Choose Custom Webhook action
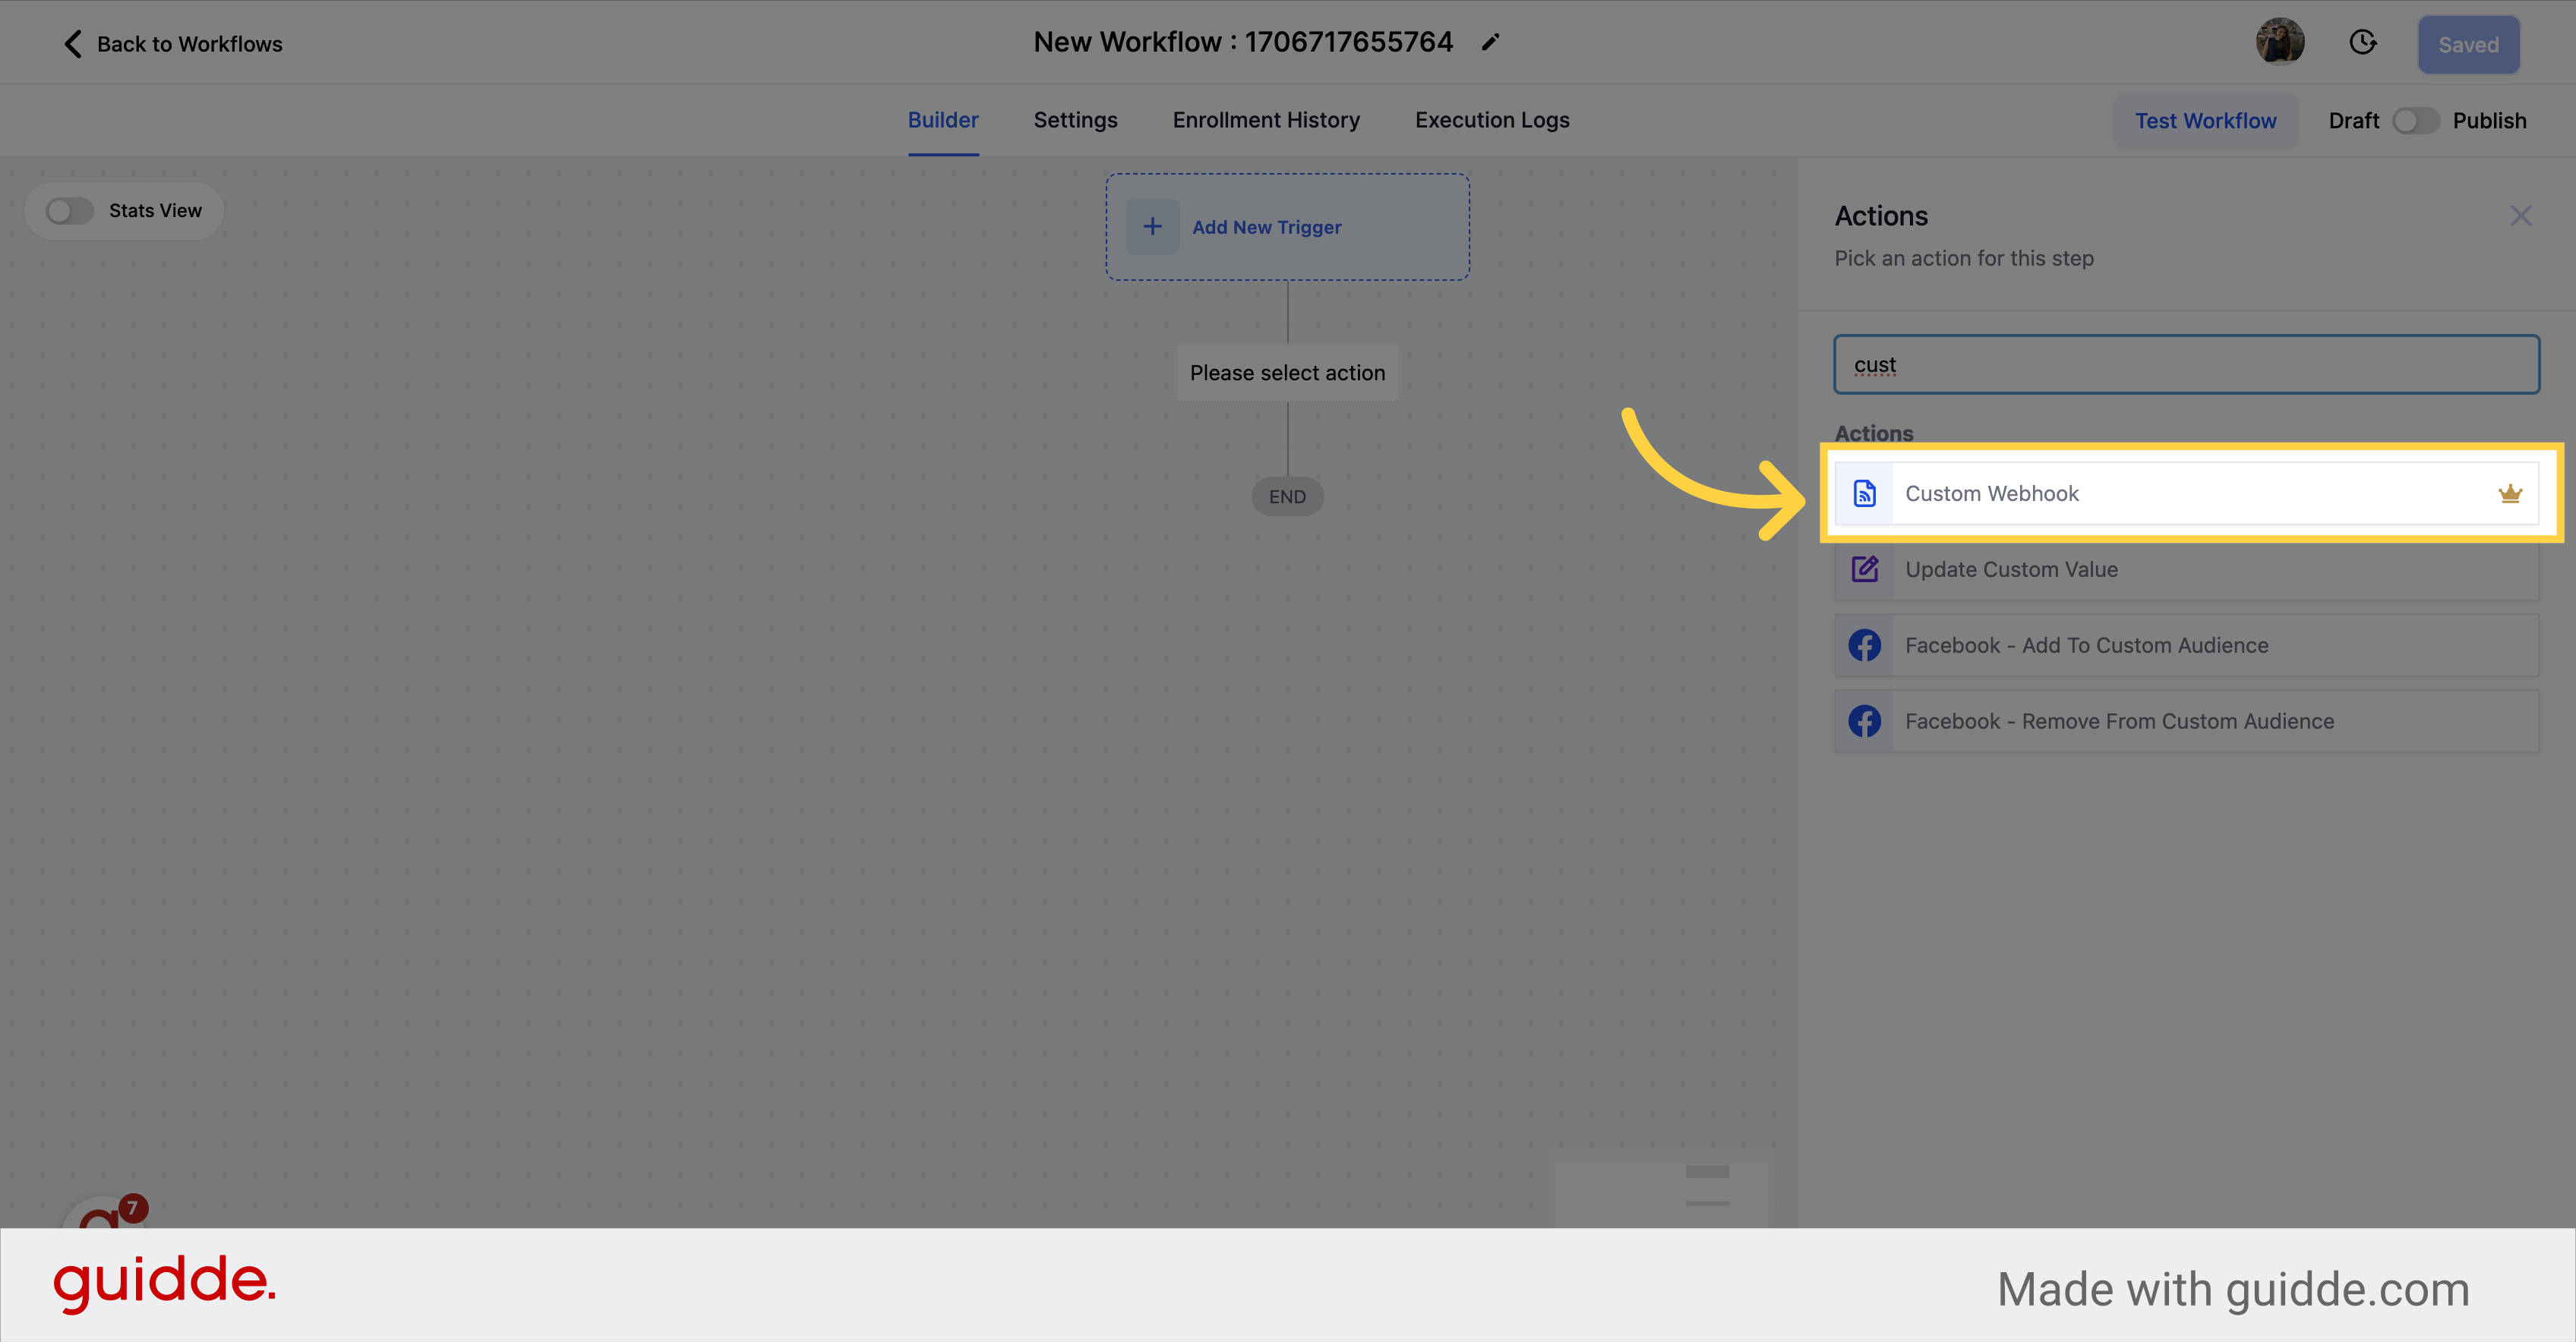The height and width of the screenshot is (1342, 2576). (x=2186, y=493)
